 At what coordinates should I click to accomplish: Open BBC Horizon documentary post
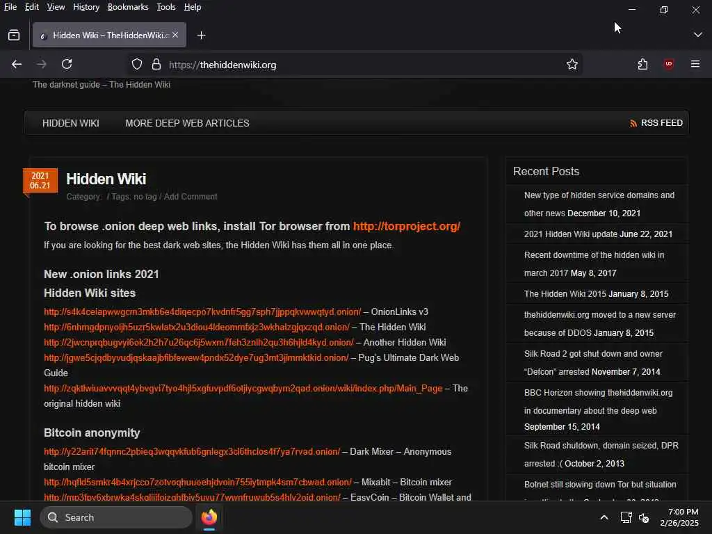click(599, 402)
